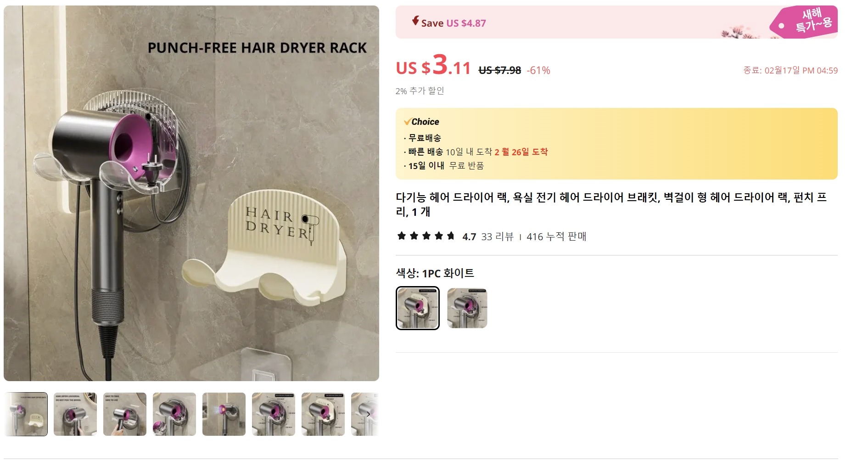
Task: View the sixth product thumbnail
Action: (x=274, y=414)
